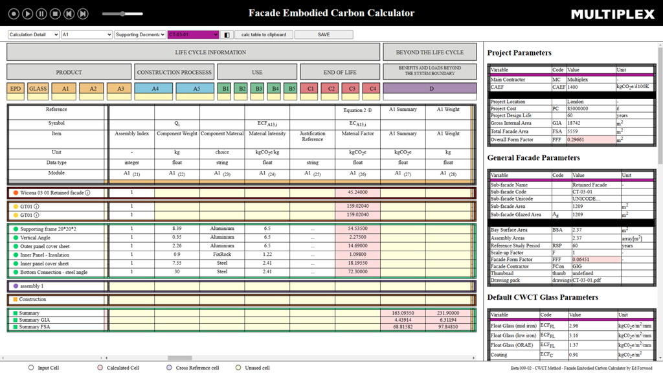The width and height of the screenshot is (663, 373).
Task: Click green dot beside Bottom Connection - steel angle
Action: [16, 273]
